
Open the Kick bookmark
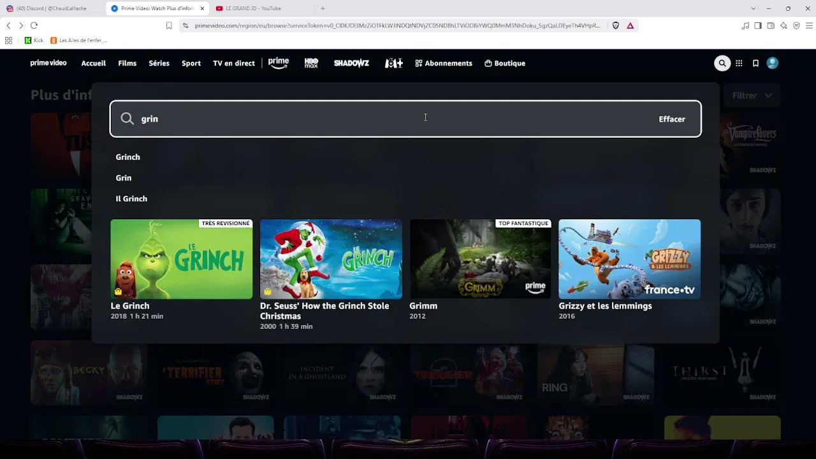(x=34, y=40)
